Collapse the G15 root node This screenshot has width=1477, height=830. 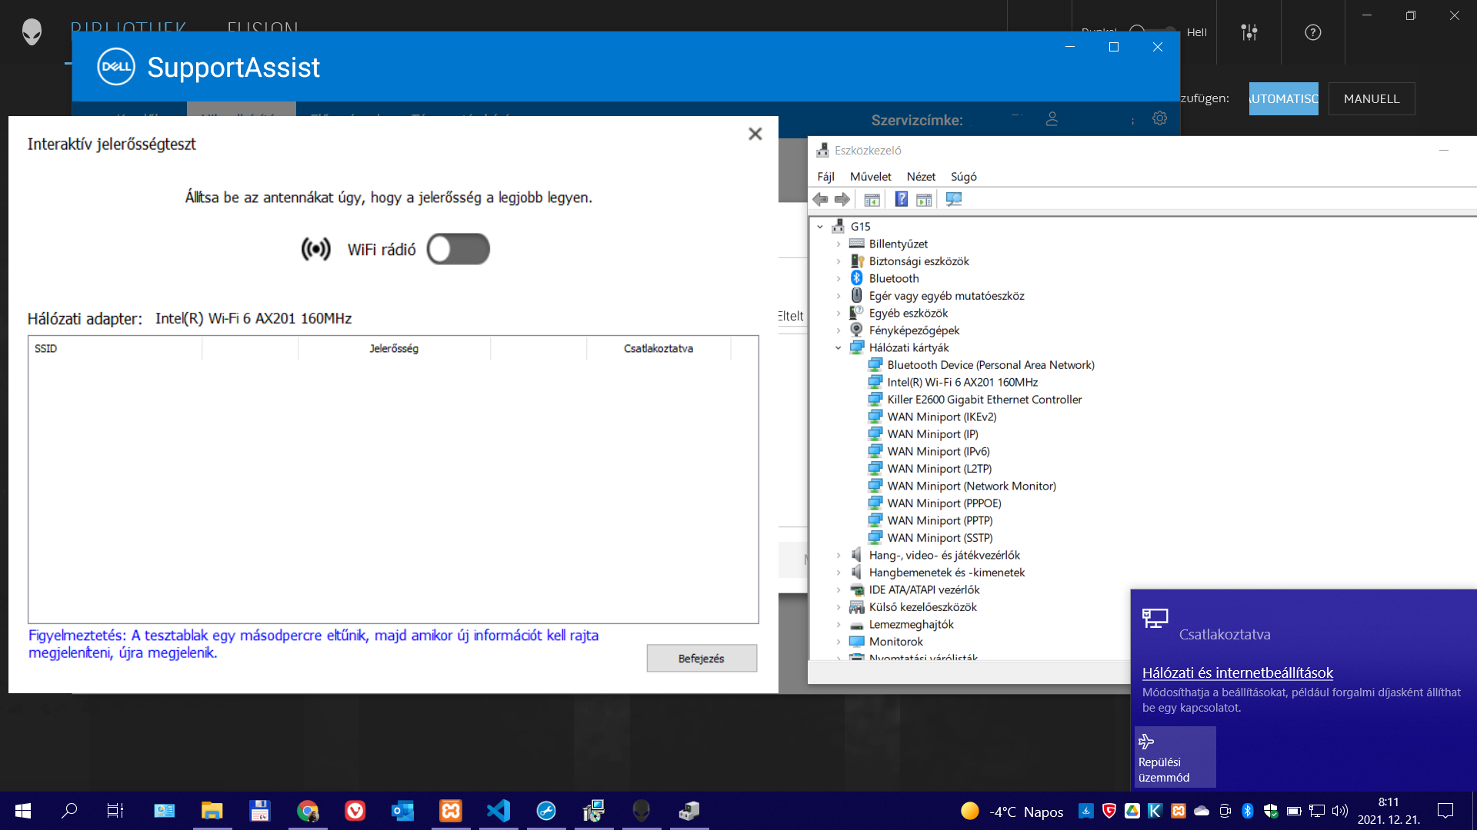click(820, 227)
